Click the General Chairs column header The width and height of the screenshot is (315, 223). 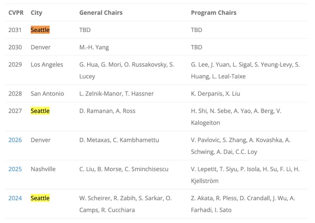pos(101,13)
